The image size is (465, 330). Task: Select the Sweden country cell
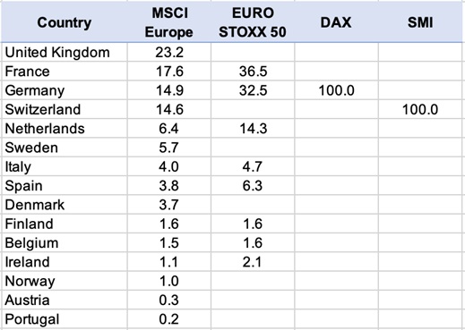pos(65,148)
